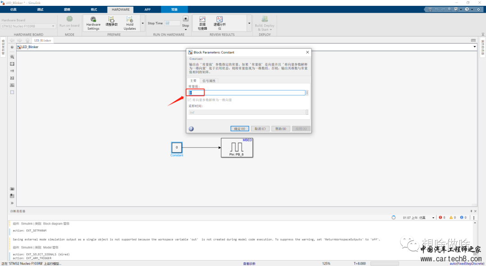The width and height of the screenshot is (486, 266).
Task: Switch to the 调试 ribbon tab
Action: pos(40,9)
